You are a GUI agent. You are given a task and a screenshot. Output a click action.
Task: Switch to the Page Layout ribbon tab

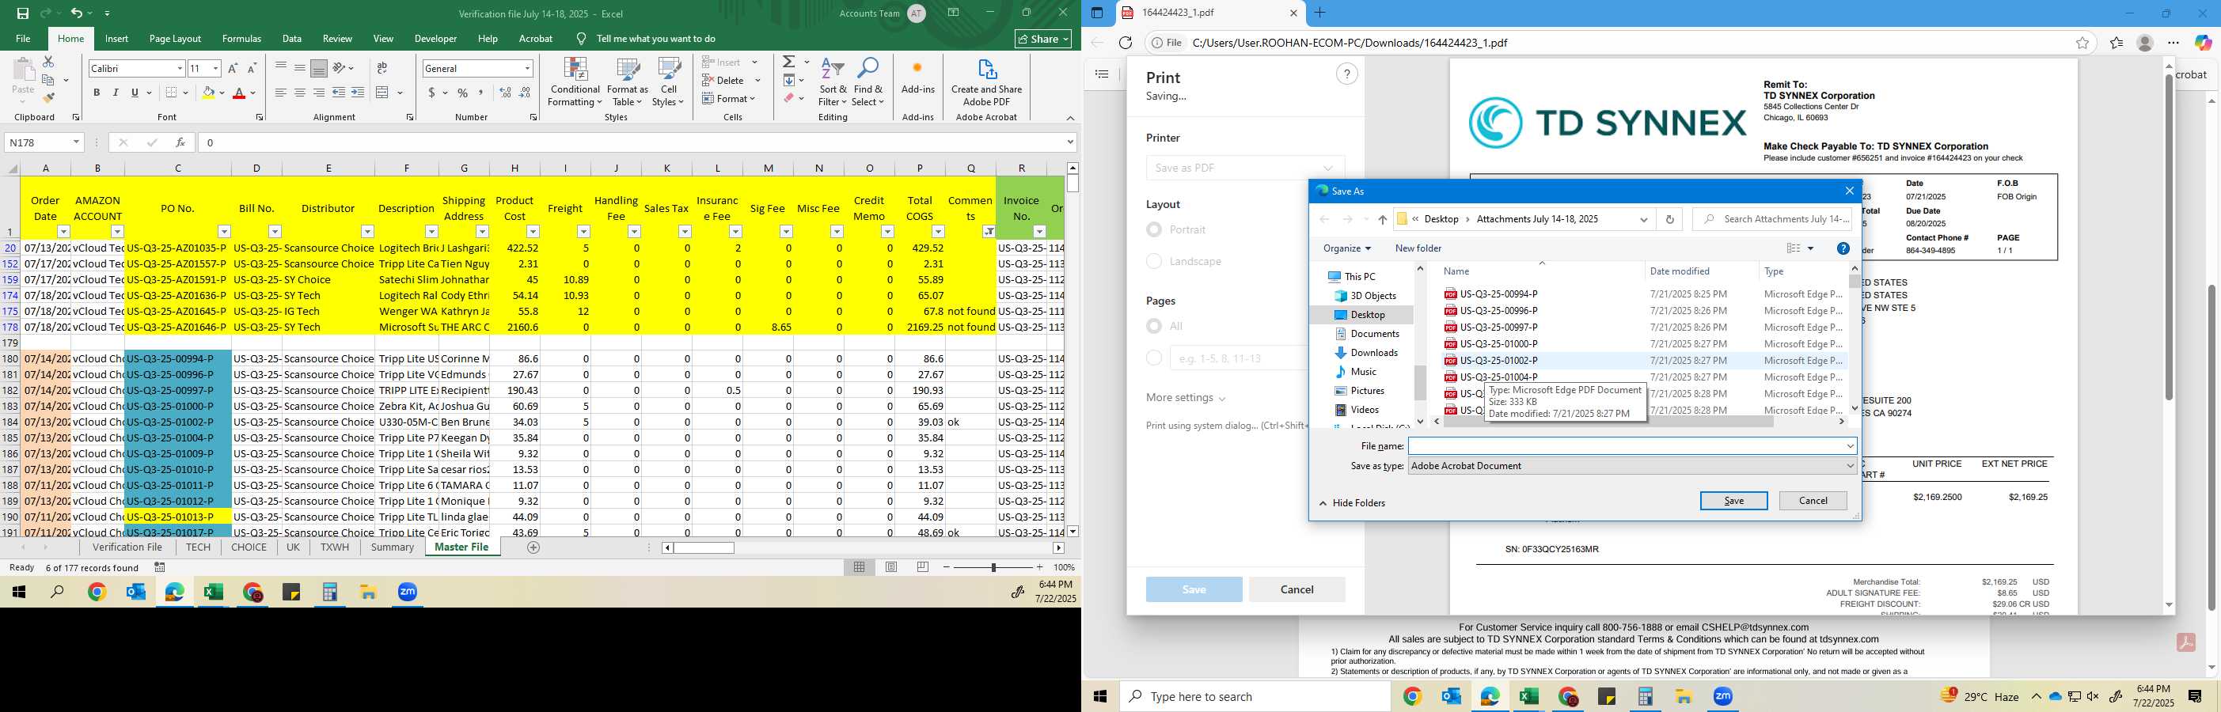(x=175, y=39)
